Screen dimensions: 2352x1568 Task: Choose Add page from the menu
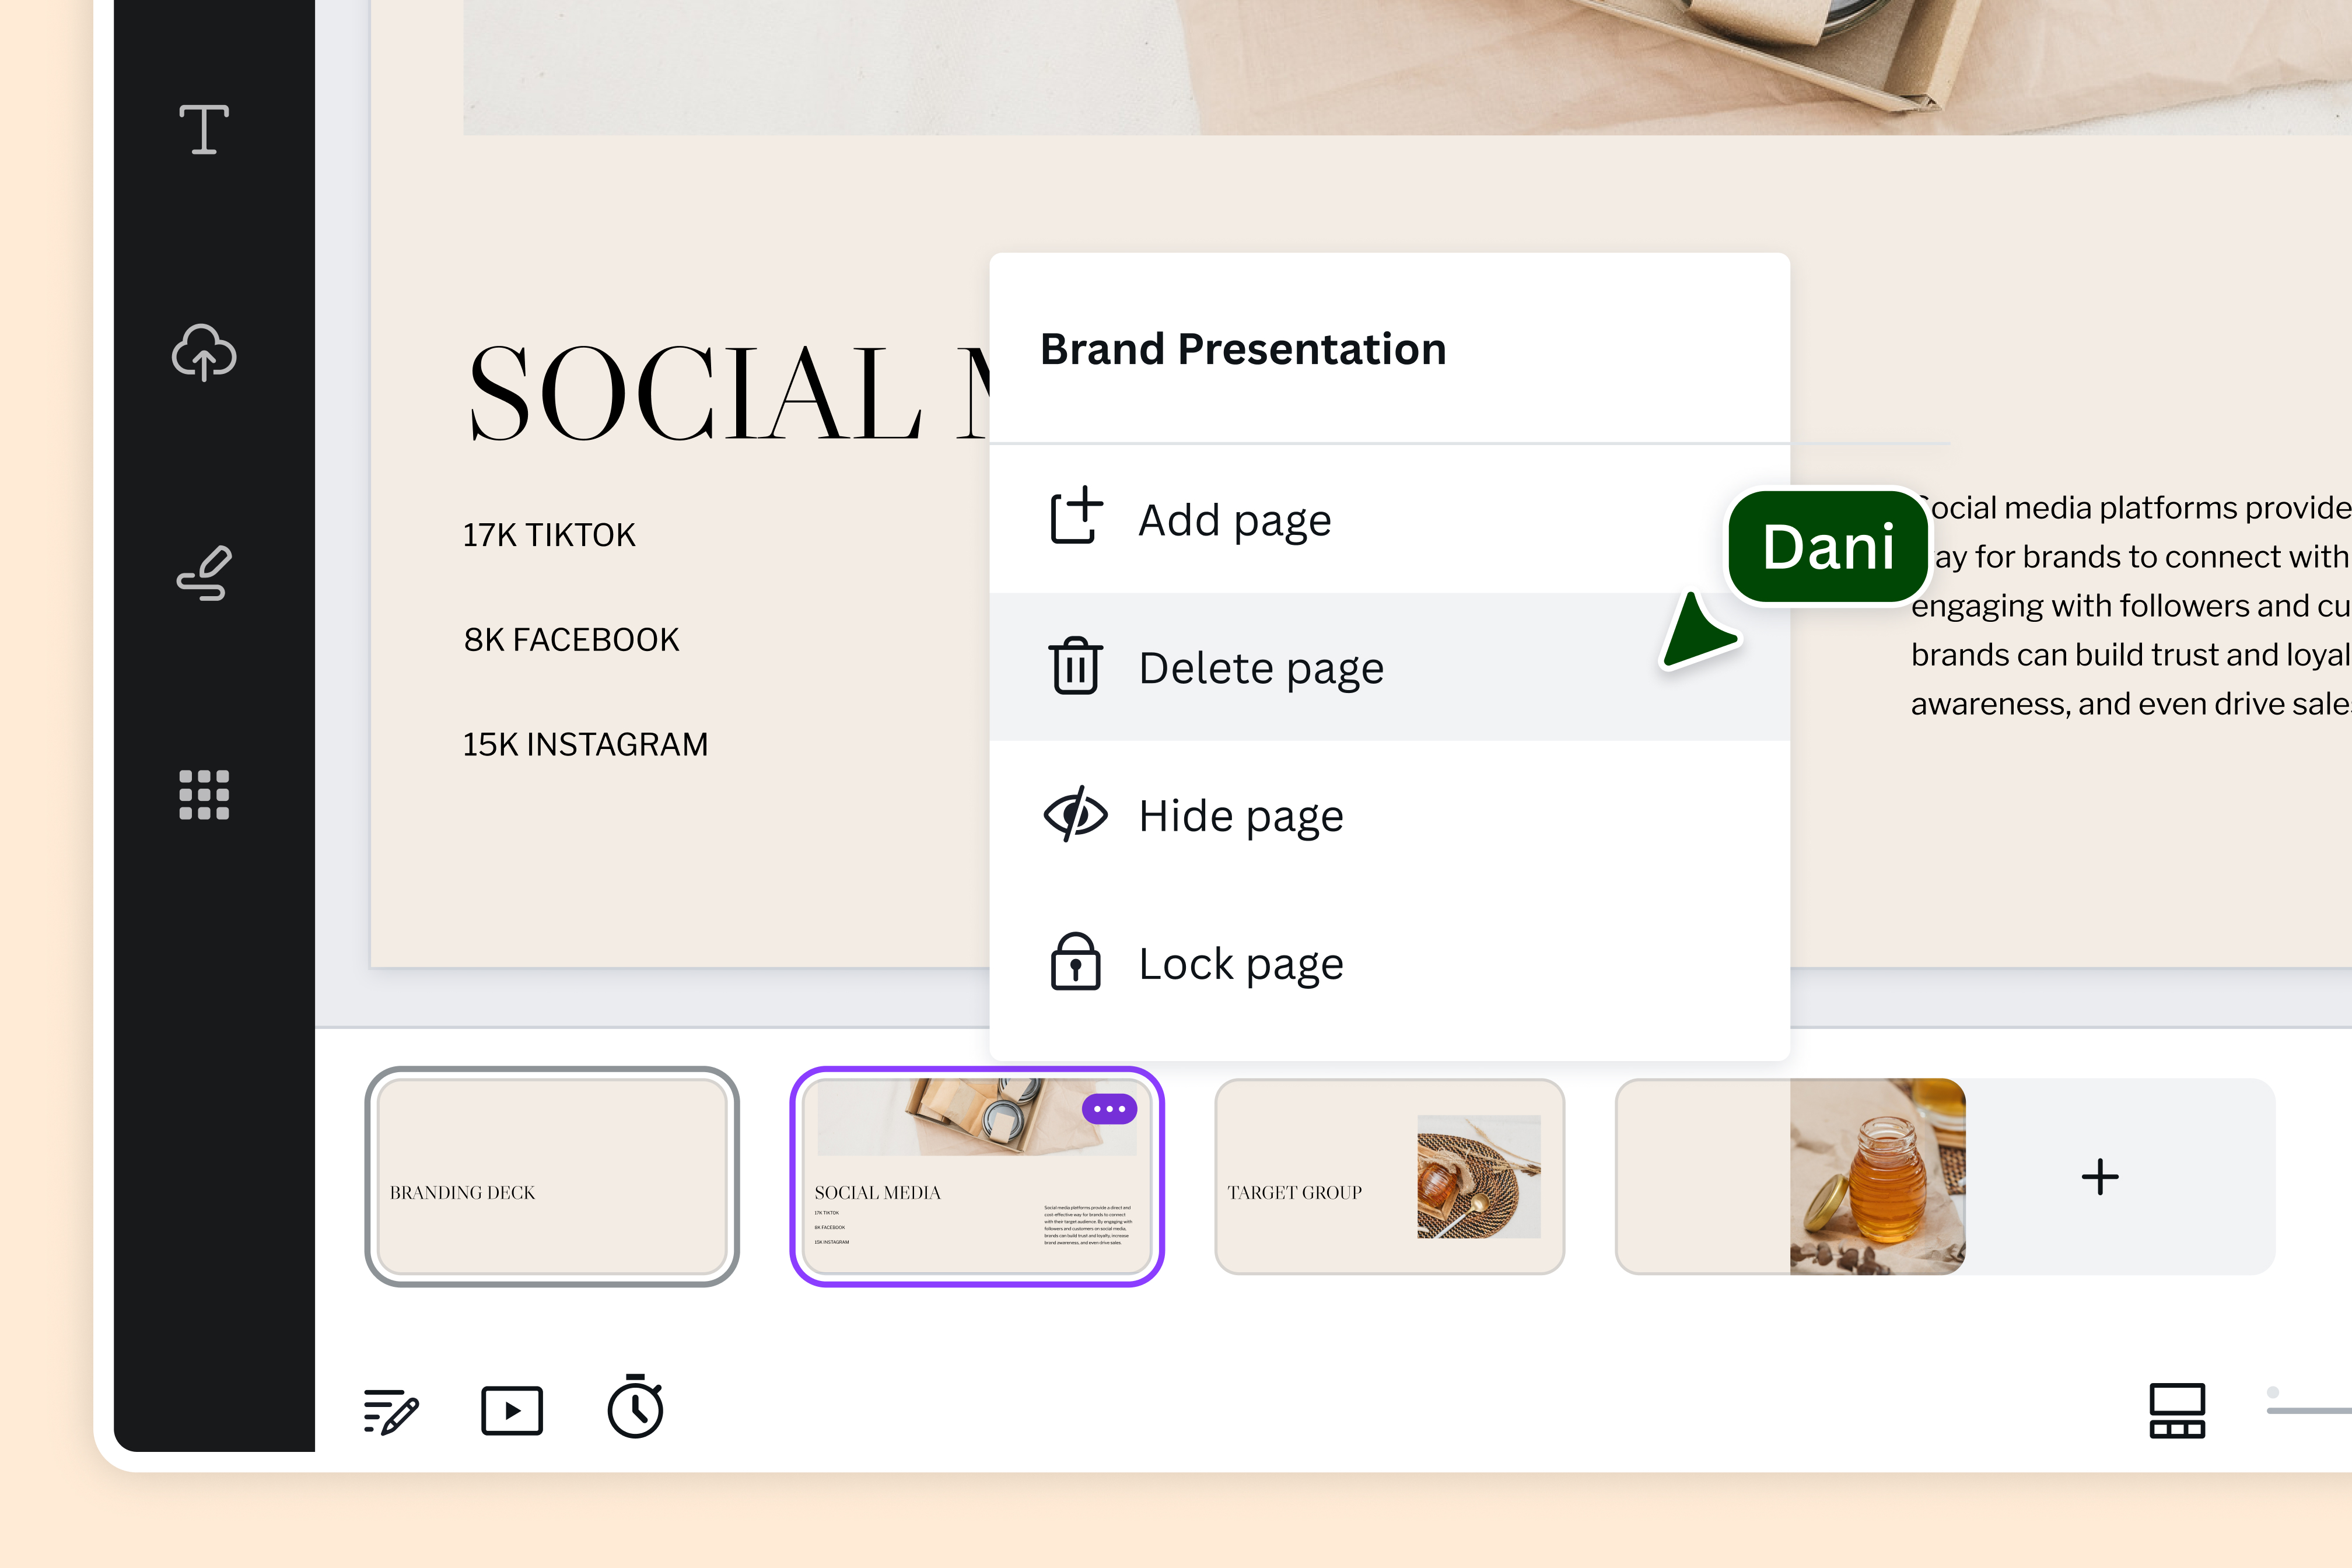(x=1234, y=519)
